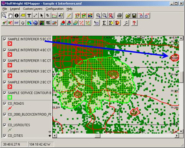The image size is (185, 148).
Task: Open the Custom Layers menu
Action: pyautogui.click(x=33, y=9)
